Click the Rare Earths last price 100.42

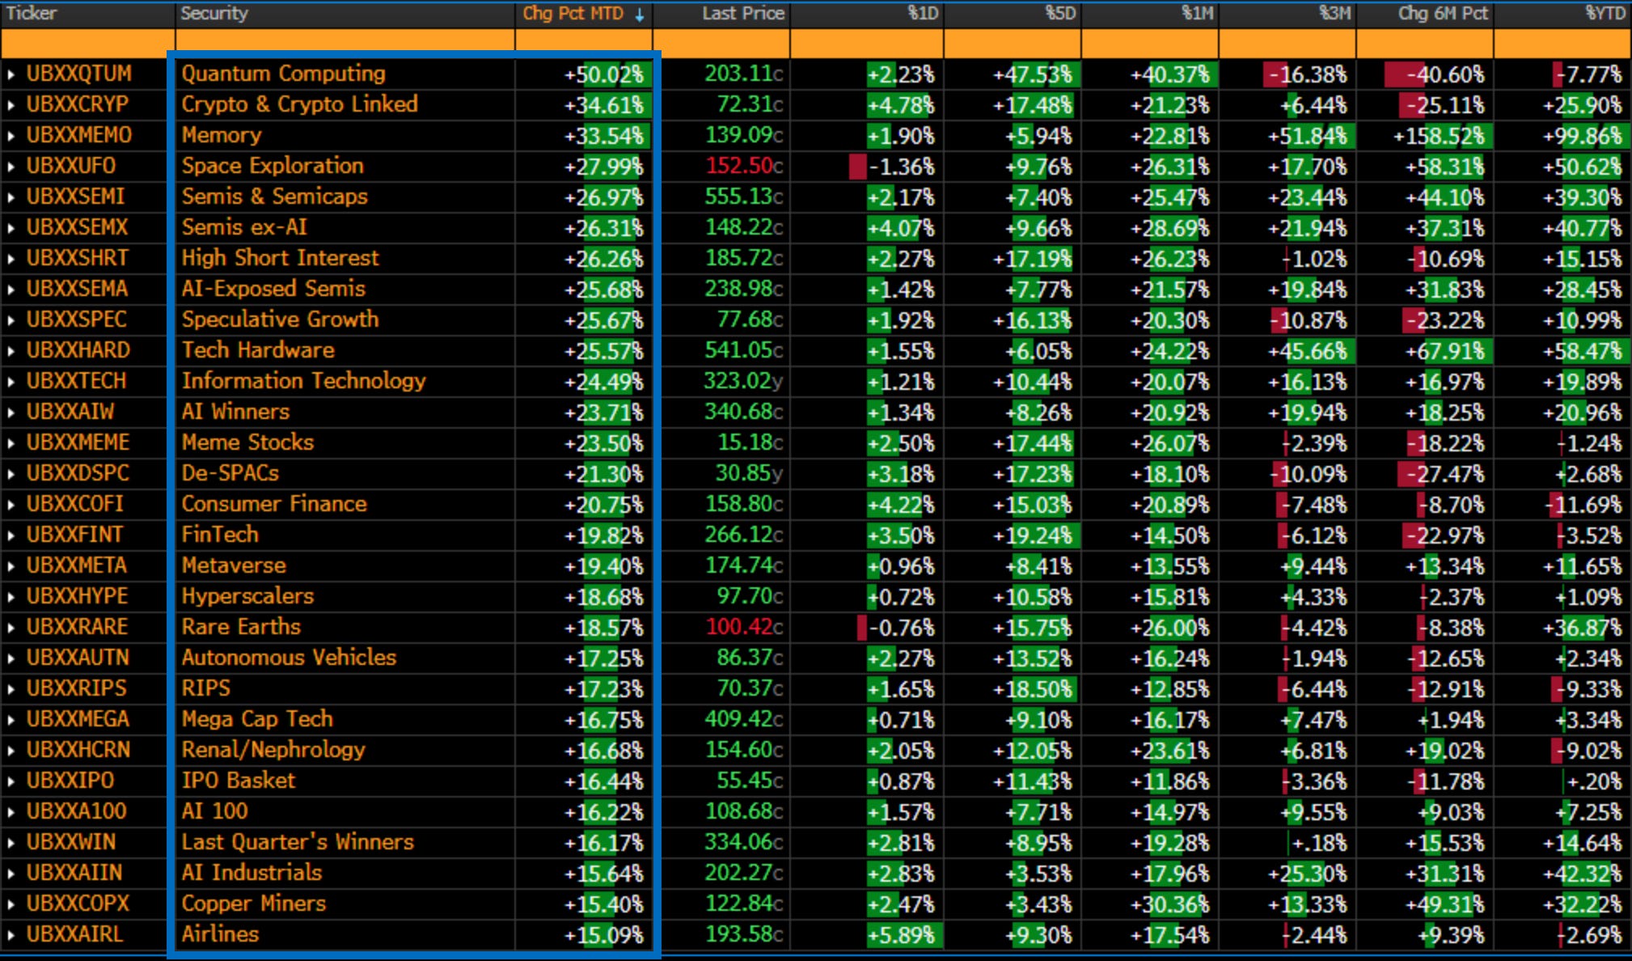click(740, 627)
